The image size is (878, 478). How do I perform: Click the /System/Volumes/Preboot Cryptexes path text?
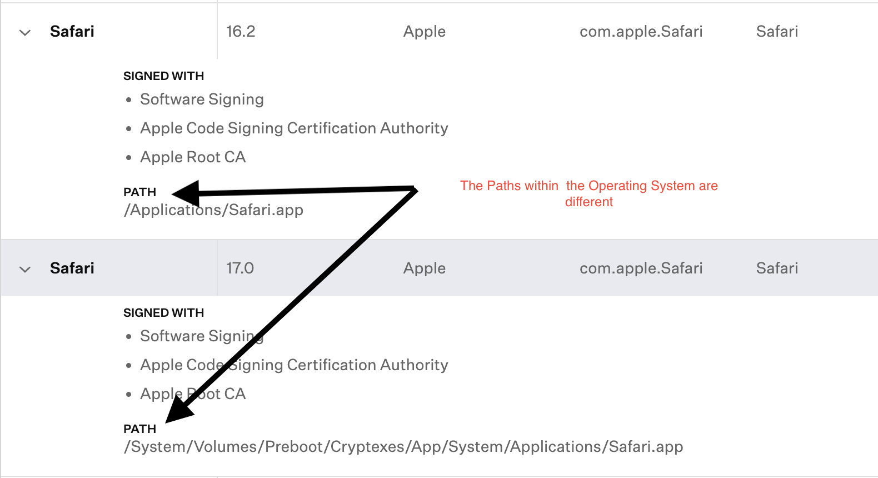pyautogui.click(x=403, y=447)
